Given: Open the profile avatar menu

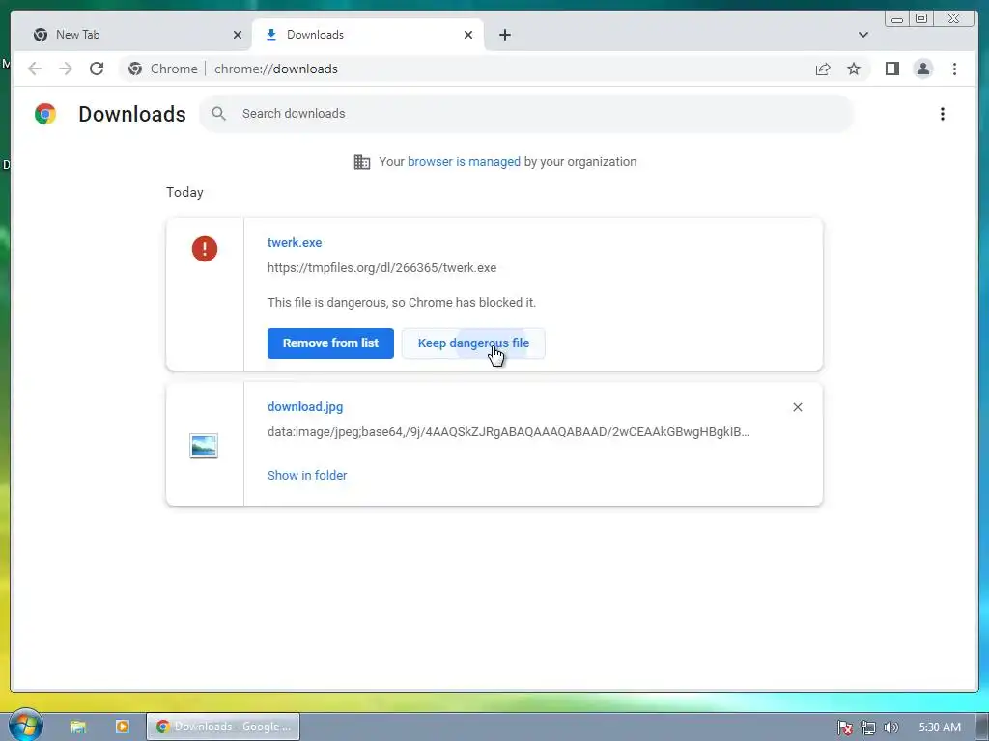Looking at the screenshot, I should pos(922,69).
